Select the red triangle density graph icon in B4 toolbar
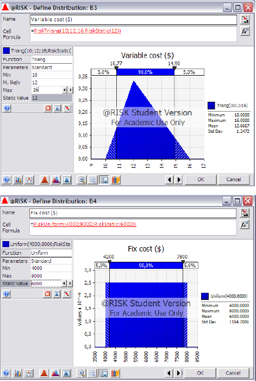Screen dimensions: 256x381 44,373
